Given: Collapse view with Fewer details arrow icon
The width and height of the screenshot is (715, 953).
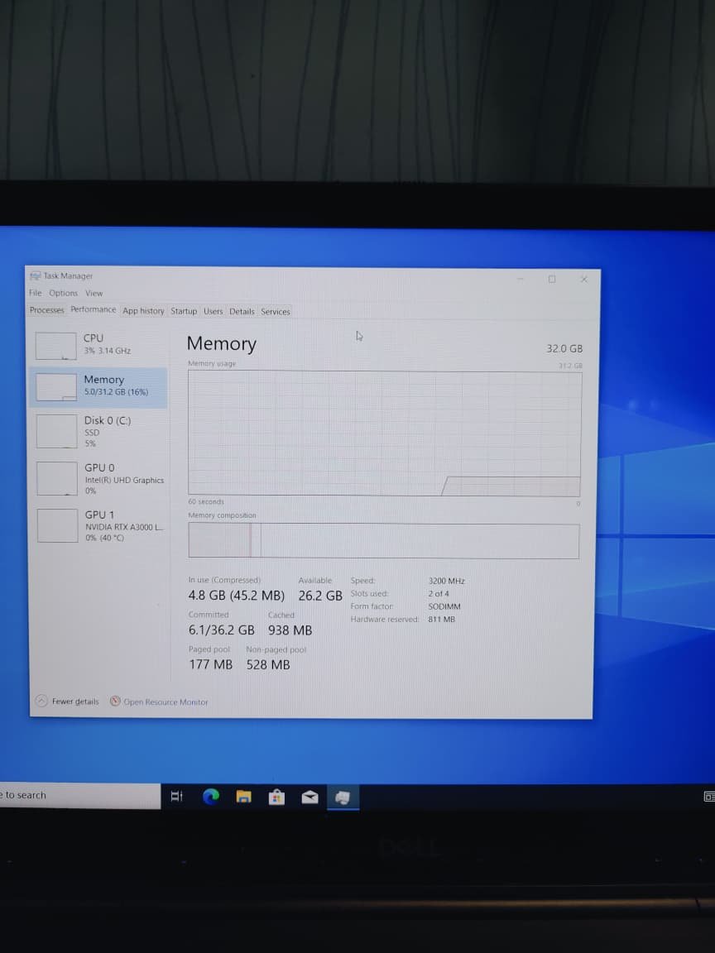Looking at the screenshot, I should (x=41, y=701).
